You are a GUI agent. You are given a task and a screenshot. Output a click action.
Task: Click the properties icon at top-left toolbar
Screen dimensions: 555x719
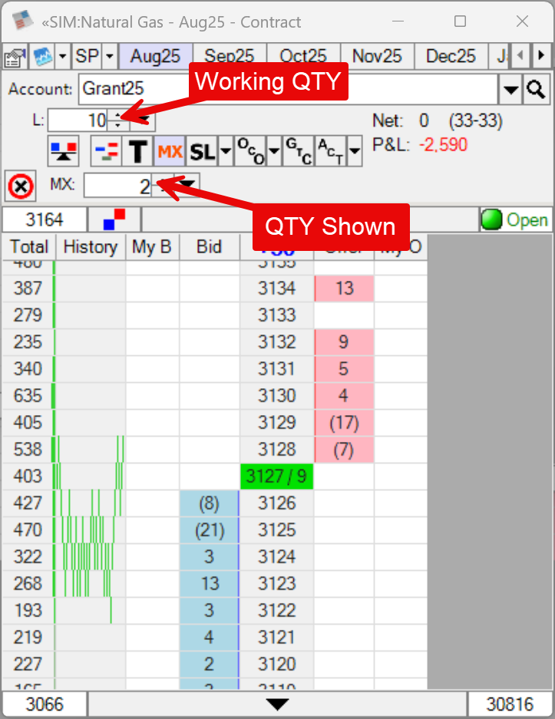(13, 57)
